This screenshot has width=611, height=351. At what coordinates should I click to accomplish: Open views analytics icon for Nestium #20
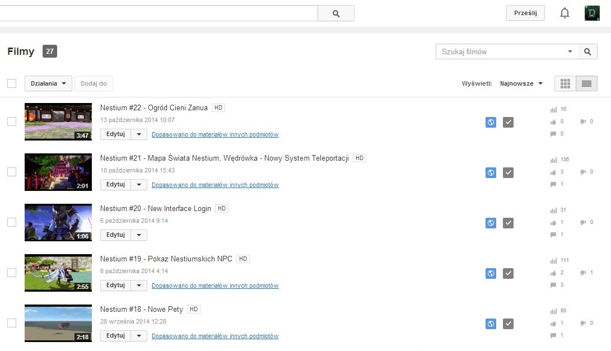point(553,210)
